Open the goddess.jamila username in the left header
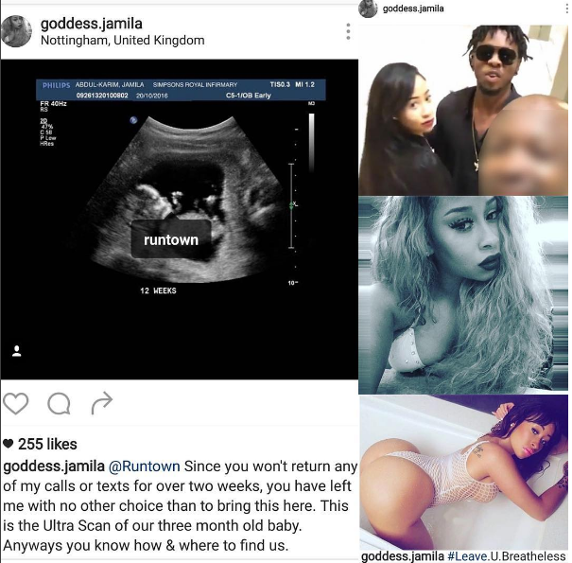The height and width of the screenshot is (563, 572). click(x=91, y=24)
